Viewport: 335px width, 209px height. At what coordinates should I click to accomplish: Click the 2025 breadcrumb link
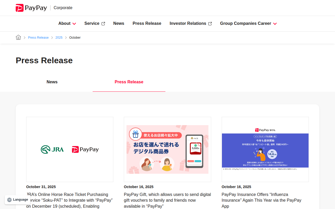pos(59,38)
